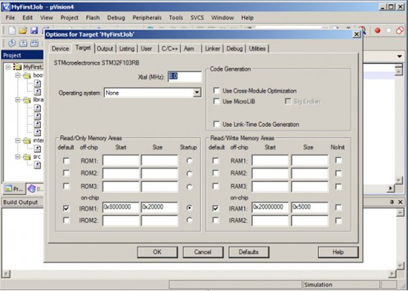Click the white Disable Breakpoint circle icon
The image size is (408, 291).
[389, 30]
